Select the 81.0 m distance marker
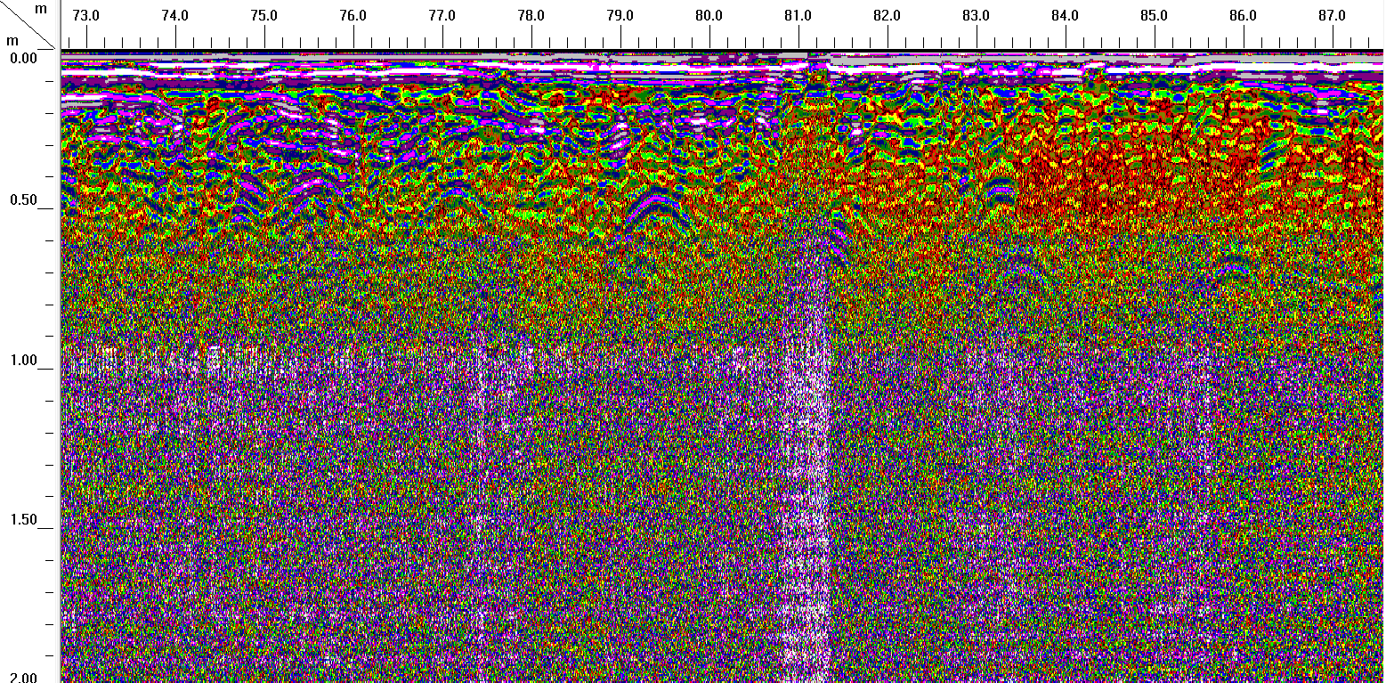Viewport: 1386px width, 683px height. point(798,16)
